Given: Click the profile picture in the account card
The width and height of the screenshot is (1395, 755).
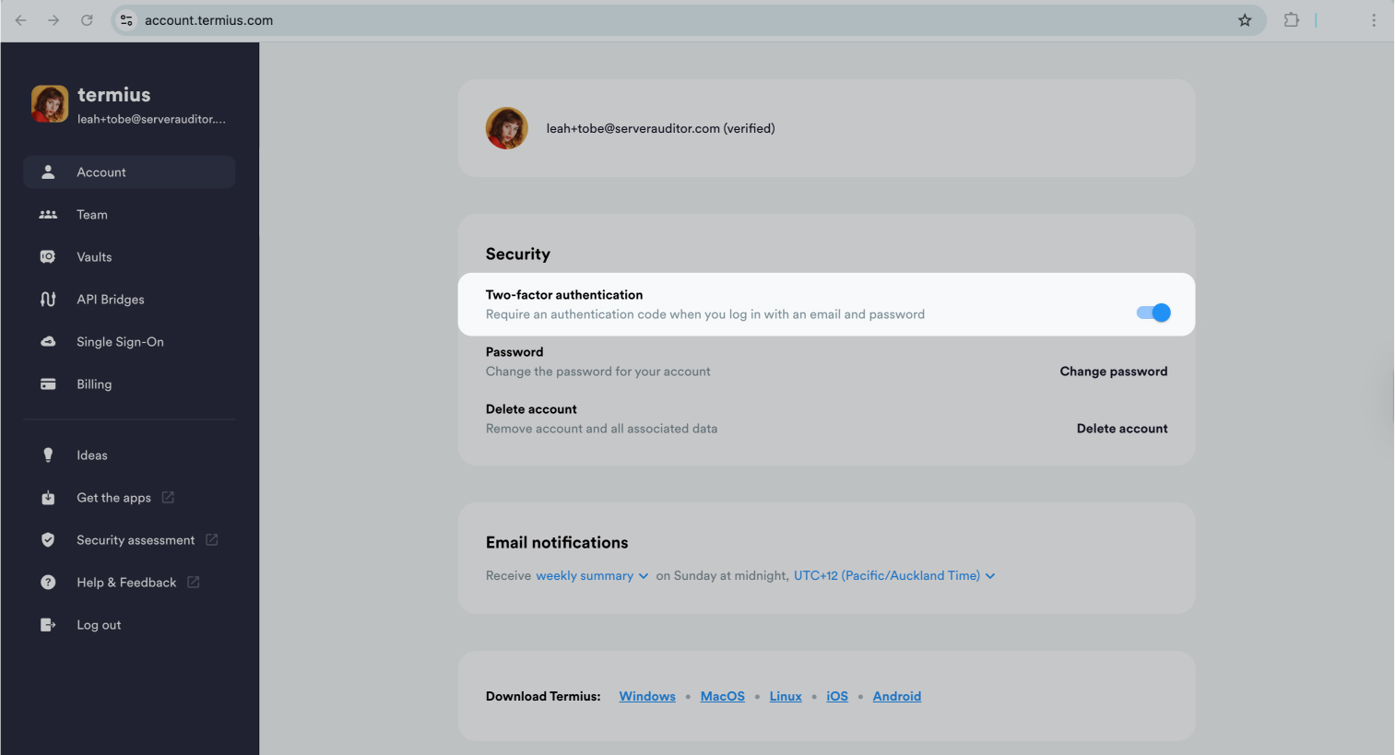Looking at the screenshot, I should [x=507, y=128].
